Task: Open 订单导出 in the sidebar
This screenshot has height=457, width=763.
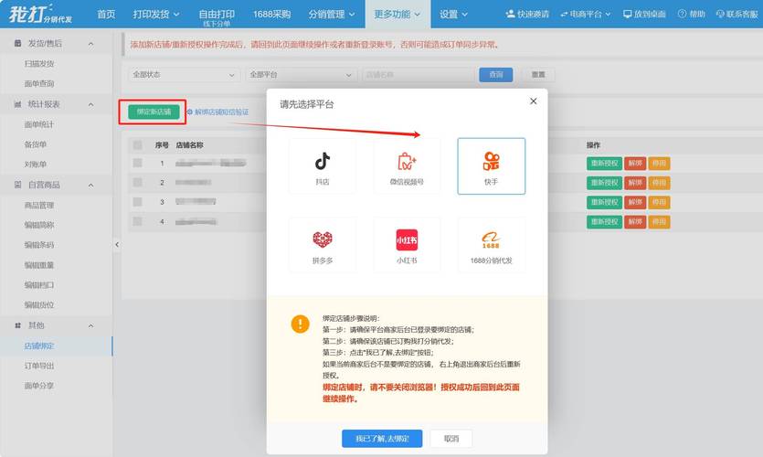Action: pos(39,366)
